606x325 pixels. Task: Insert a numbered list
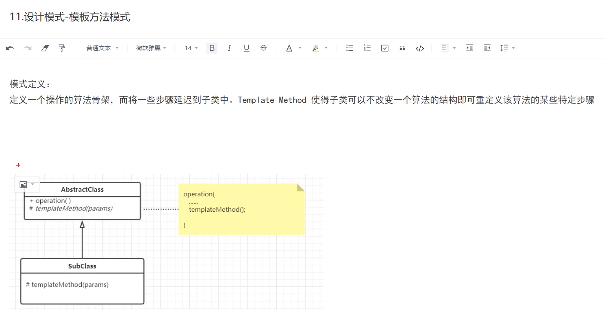pos(367,48)
